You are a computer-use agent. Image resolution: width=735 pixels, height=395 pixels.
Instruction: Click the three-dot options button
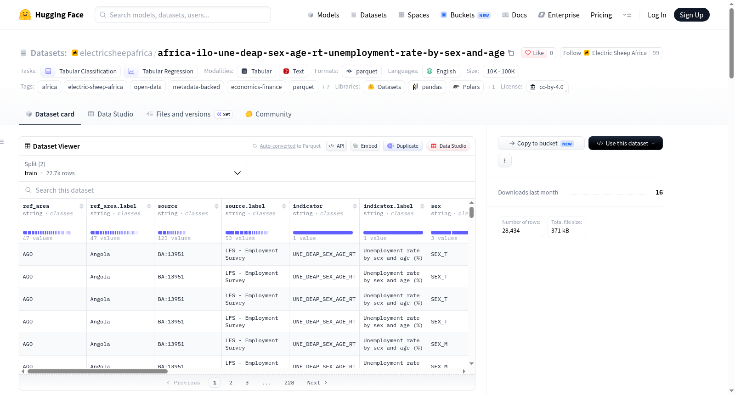pos(505,161)
